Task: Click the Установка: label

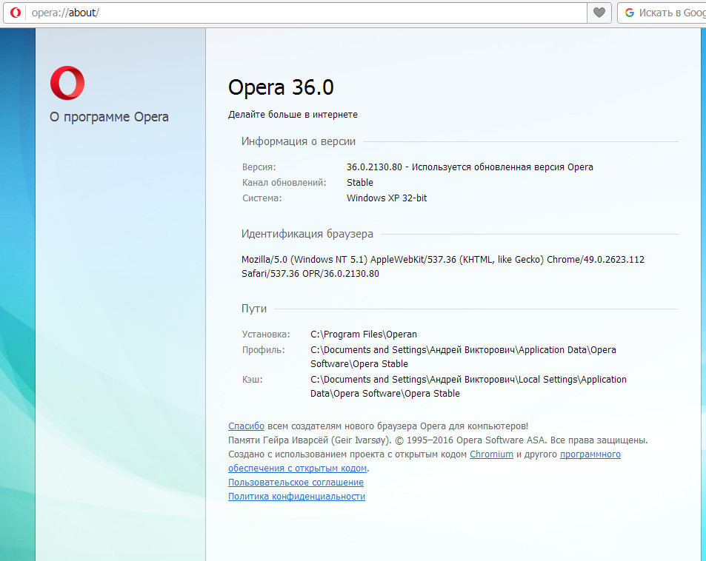Action: 266,335
